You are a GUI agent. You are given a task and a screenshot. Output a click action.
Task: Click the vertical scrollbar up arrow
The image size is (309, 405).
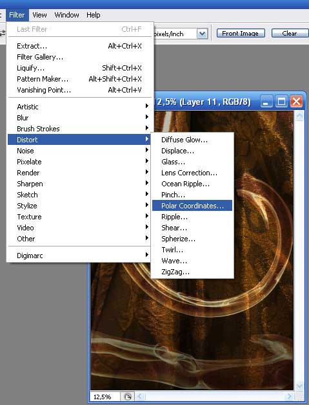pos(299,116)
